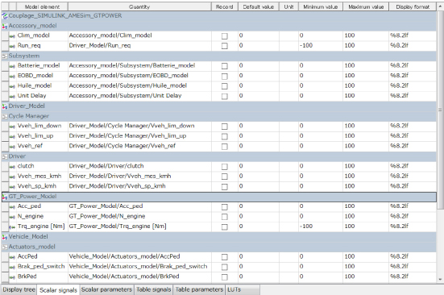Image resolution: width=444 pixels, height=295 pixels.
Task: Click the Maximum value column header
Action: point(366,6)
